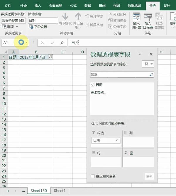Click Group Selection (分组选择) command
Image resolution: width=176 pixels, height=196 pixels.
(x=117, y=14)
